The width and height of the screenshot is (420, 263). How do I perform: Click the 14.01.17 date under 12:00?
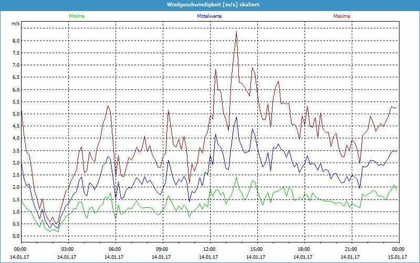[x=208, y=257]
